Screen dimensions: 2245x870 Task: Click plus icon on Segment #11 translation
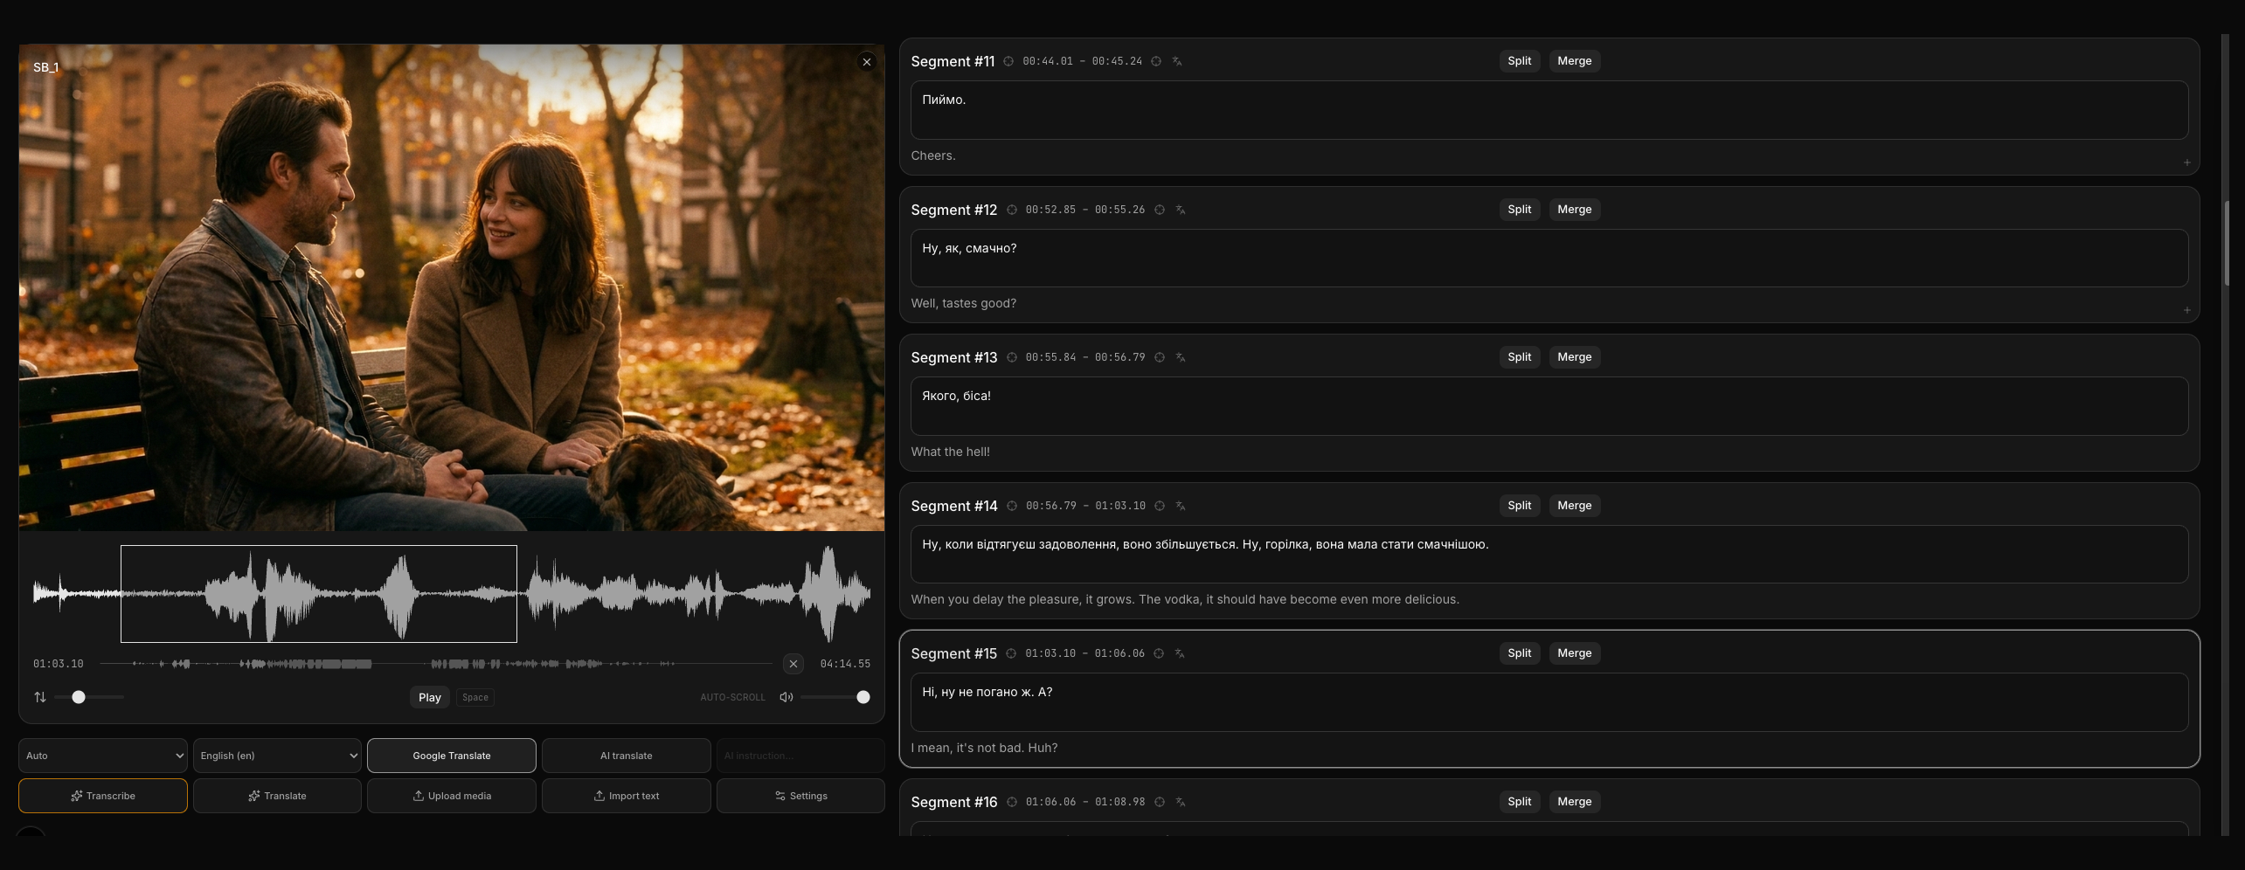tap(2187, 162)
